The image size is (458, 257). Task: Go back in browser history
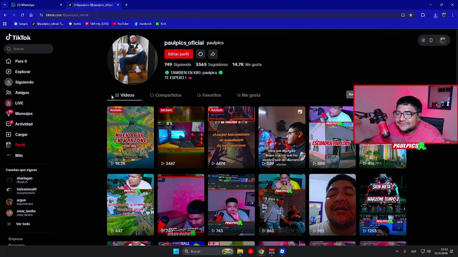(5, 15)
